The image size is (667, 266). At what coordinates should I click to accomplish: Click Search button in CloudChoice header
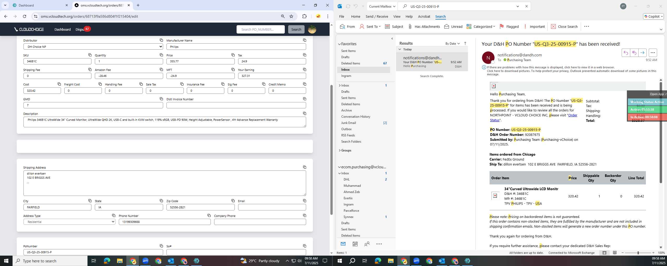coord(296,29)
